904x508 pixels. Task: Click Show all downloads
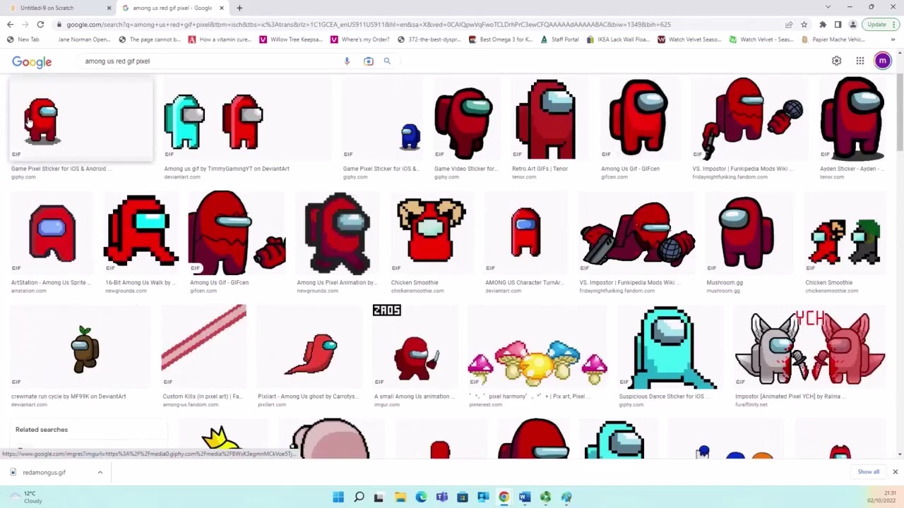(x=868, y=472)
